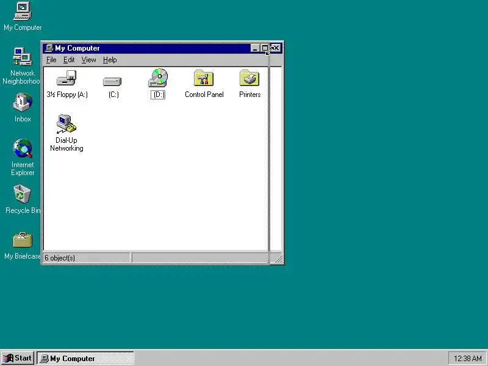
Task: Maximize the My Computer window
Action: 265,48
